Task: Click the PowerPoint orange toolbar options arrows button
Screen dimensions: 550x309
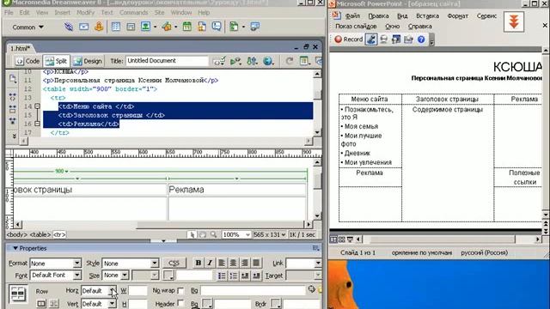Action: (514, 21)
